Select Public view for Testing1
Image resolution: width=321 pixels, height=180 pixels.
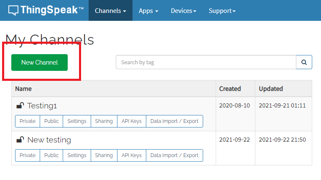pyautogui.click(x=51, y=121)
